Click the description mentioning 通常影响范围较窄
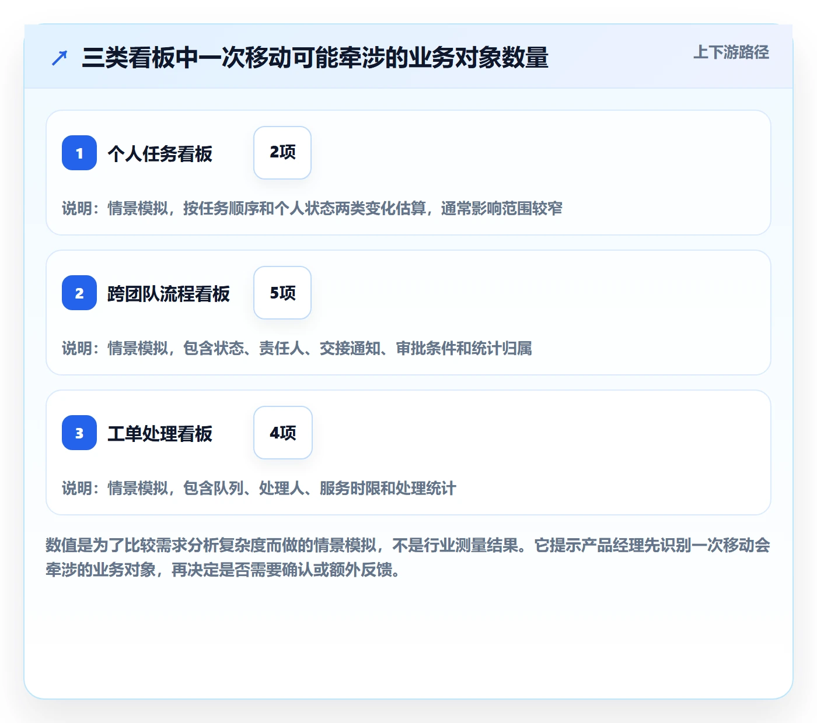Screen dimensions: 817x723 coord(312,208)
